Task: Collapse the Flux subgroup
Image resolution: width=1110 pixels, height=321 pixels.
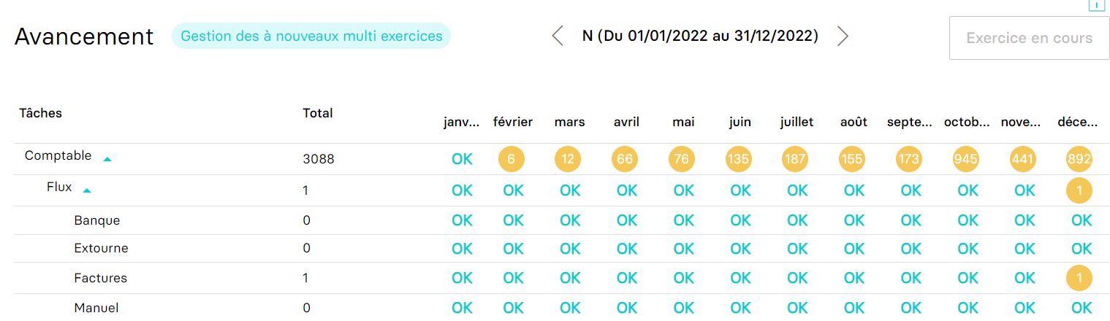Action: pyautogui.click(x=87, y=190)
